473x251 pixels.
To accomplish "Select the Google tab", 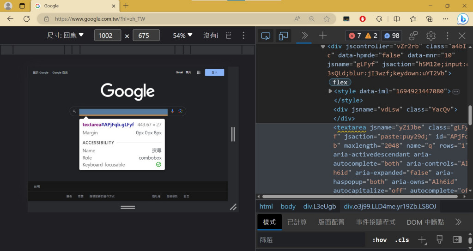I will point(75,6).
